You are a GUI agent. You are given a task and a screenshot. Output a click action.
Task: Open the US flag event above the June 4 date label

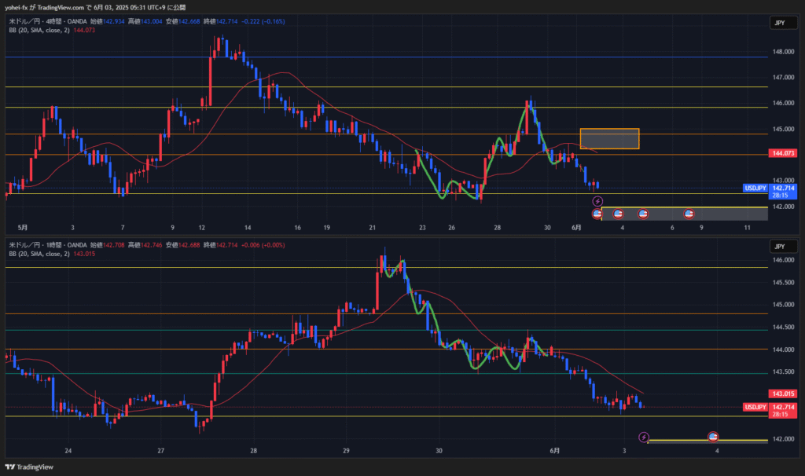(x=618, y=214)
